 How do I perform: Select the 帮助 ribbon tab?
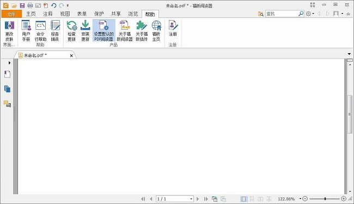click(x=150, y=14)
